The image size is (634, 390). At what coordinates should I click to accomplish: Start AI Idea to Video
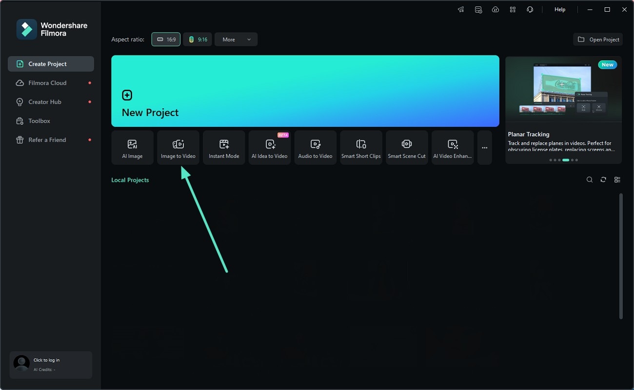click(270, 148)
